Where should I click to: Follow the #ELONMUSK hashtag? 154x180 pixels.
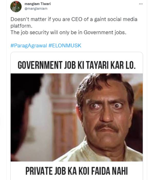pos(65,46)
